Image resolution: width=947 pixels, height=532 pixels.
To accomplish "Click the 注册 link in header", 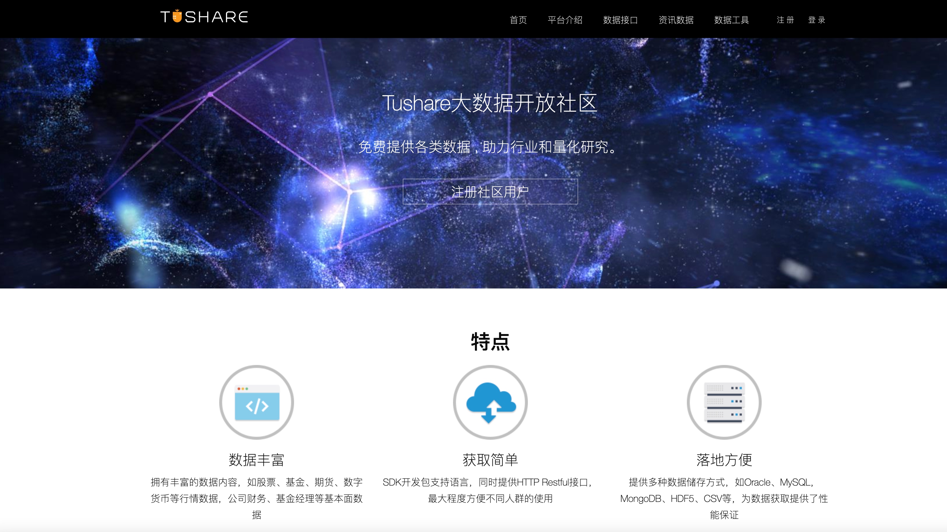I will [x=785, y=20].
